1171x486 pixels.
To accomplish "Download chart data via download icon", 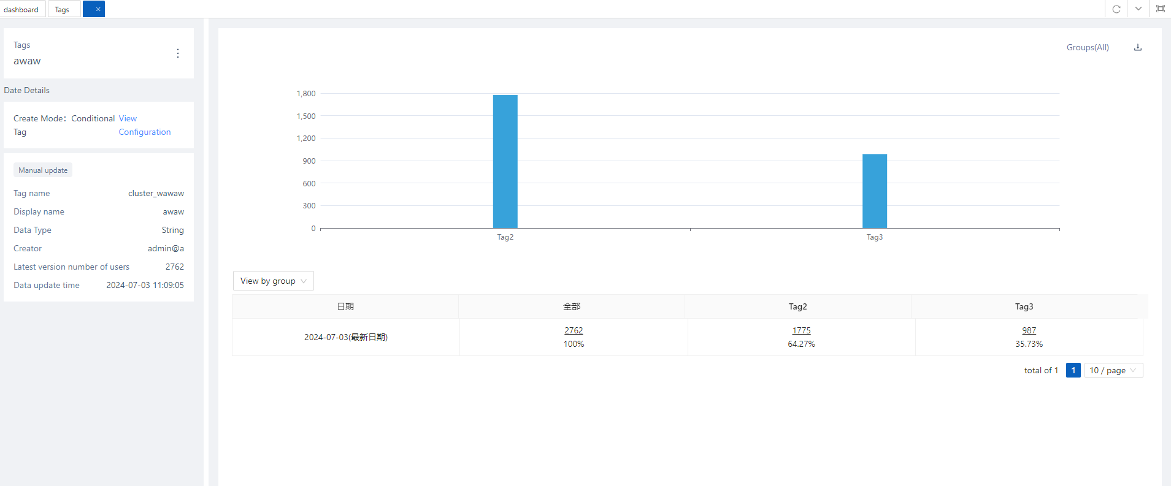I will click(x=1138, y=48).
